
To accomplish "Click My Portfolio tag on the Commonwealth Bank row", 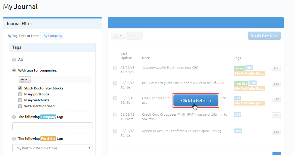I will pos(249,73).
